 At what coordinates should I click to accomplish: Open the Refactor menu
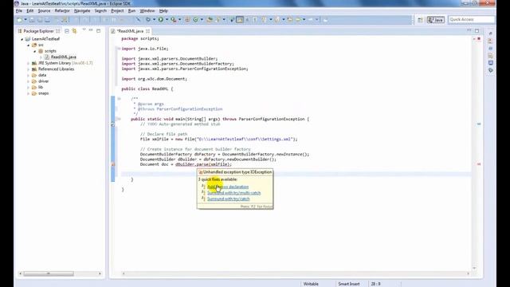click(62, 10)
